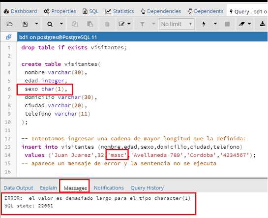Viewport: 268px width, 218px height.
Task: Click the Clear eraser icon
Action: (242, 24)
